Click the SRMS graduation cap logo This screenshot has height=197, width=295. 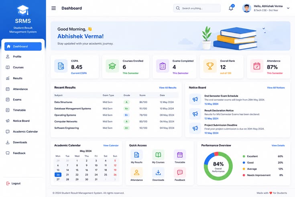[x=23, y=10]
